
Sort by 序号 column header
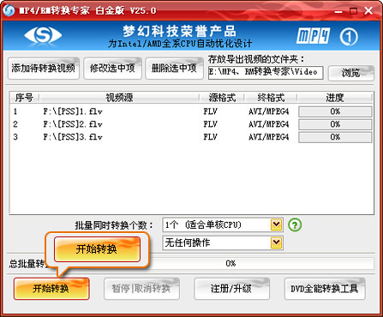24,98
